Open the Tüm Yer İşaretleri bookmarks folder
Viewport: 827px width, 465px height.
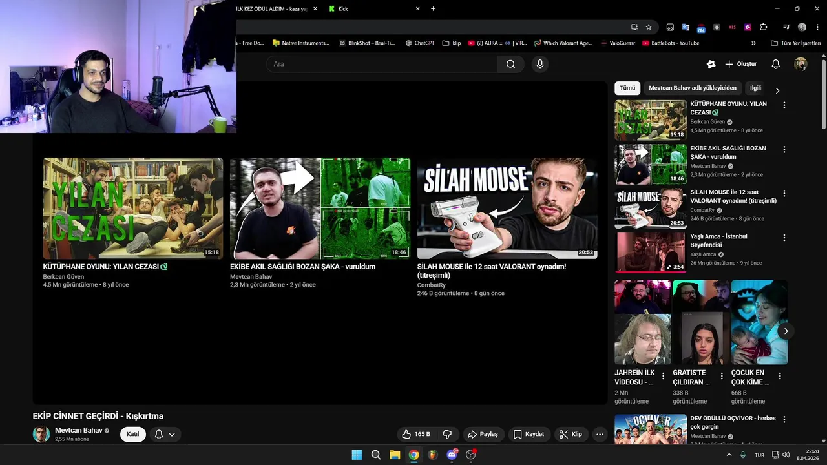[795, 43]
